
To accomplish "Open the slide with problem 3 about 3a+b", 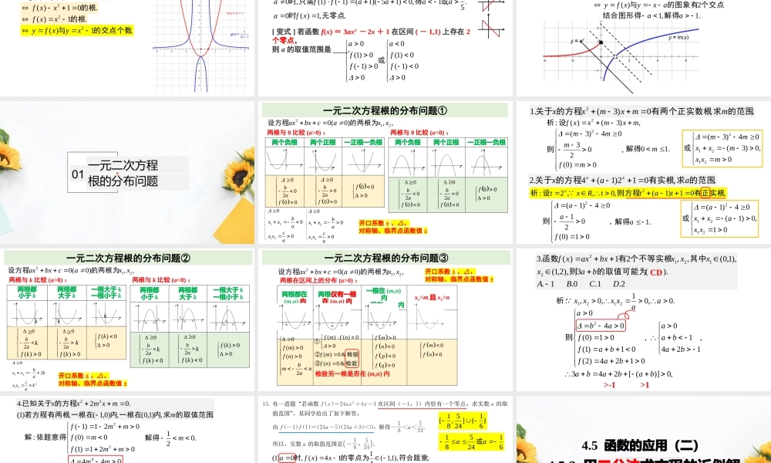I will (644, 319).
